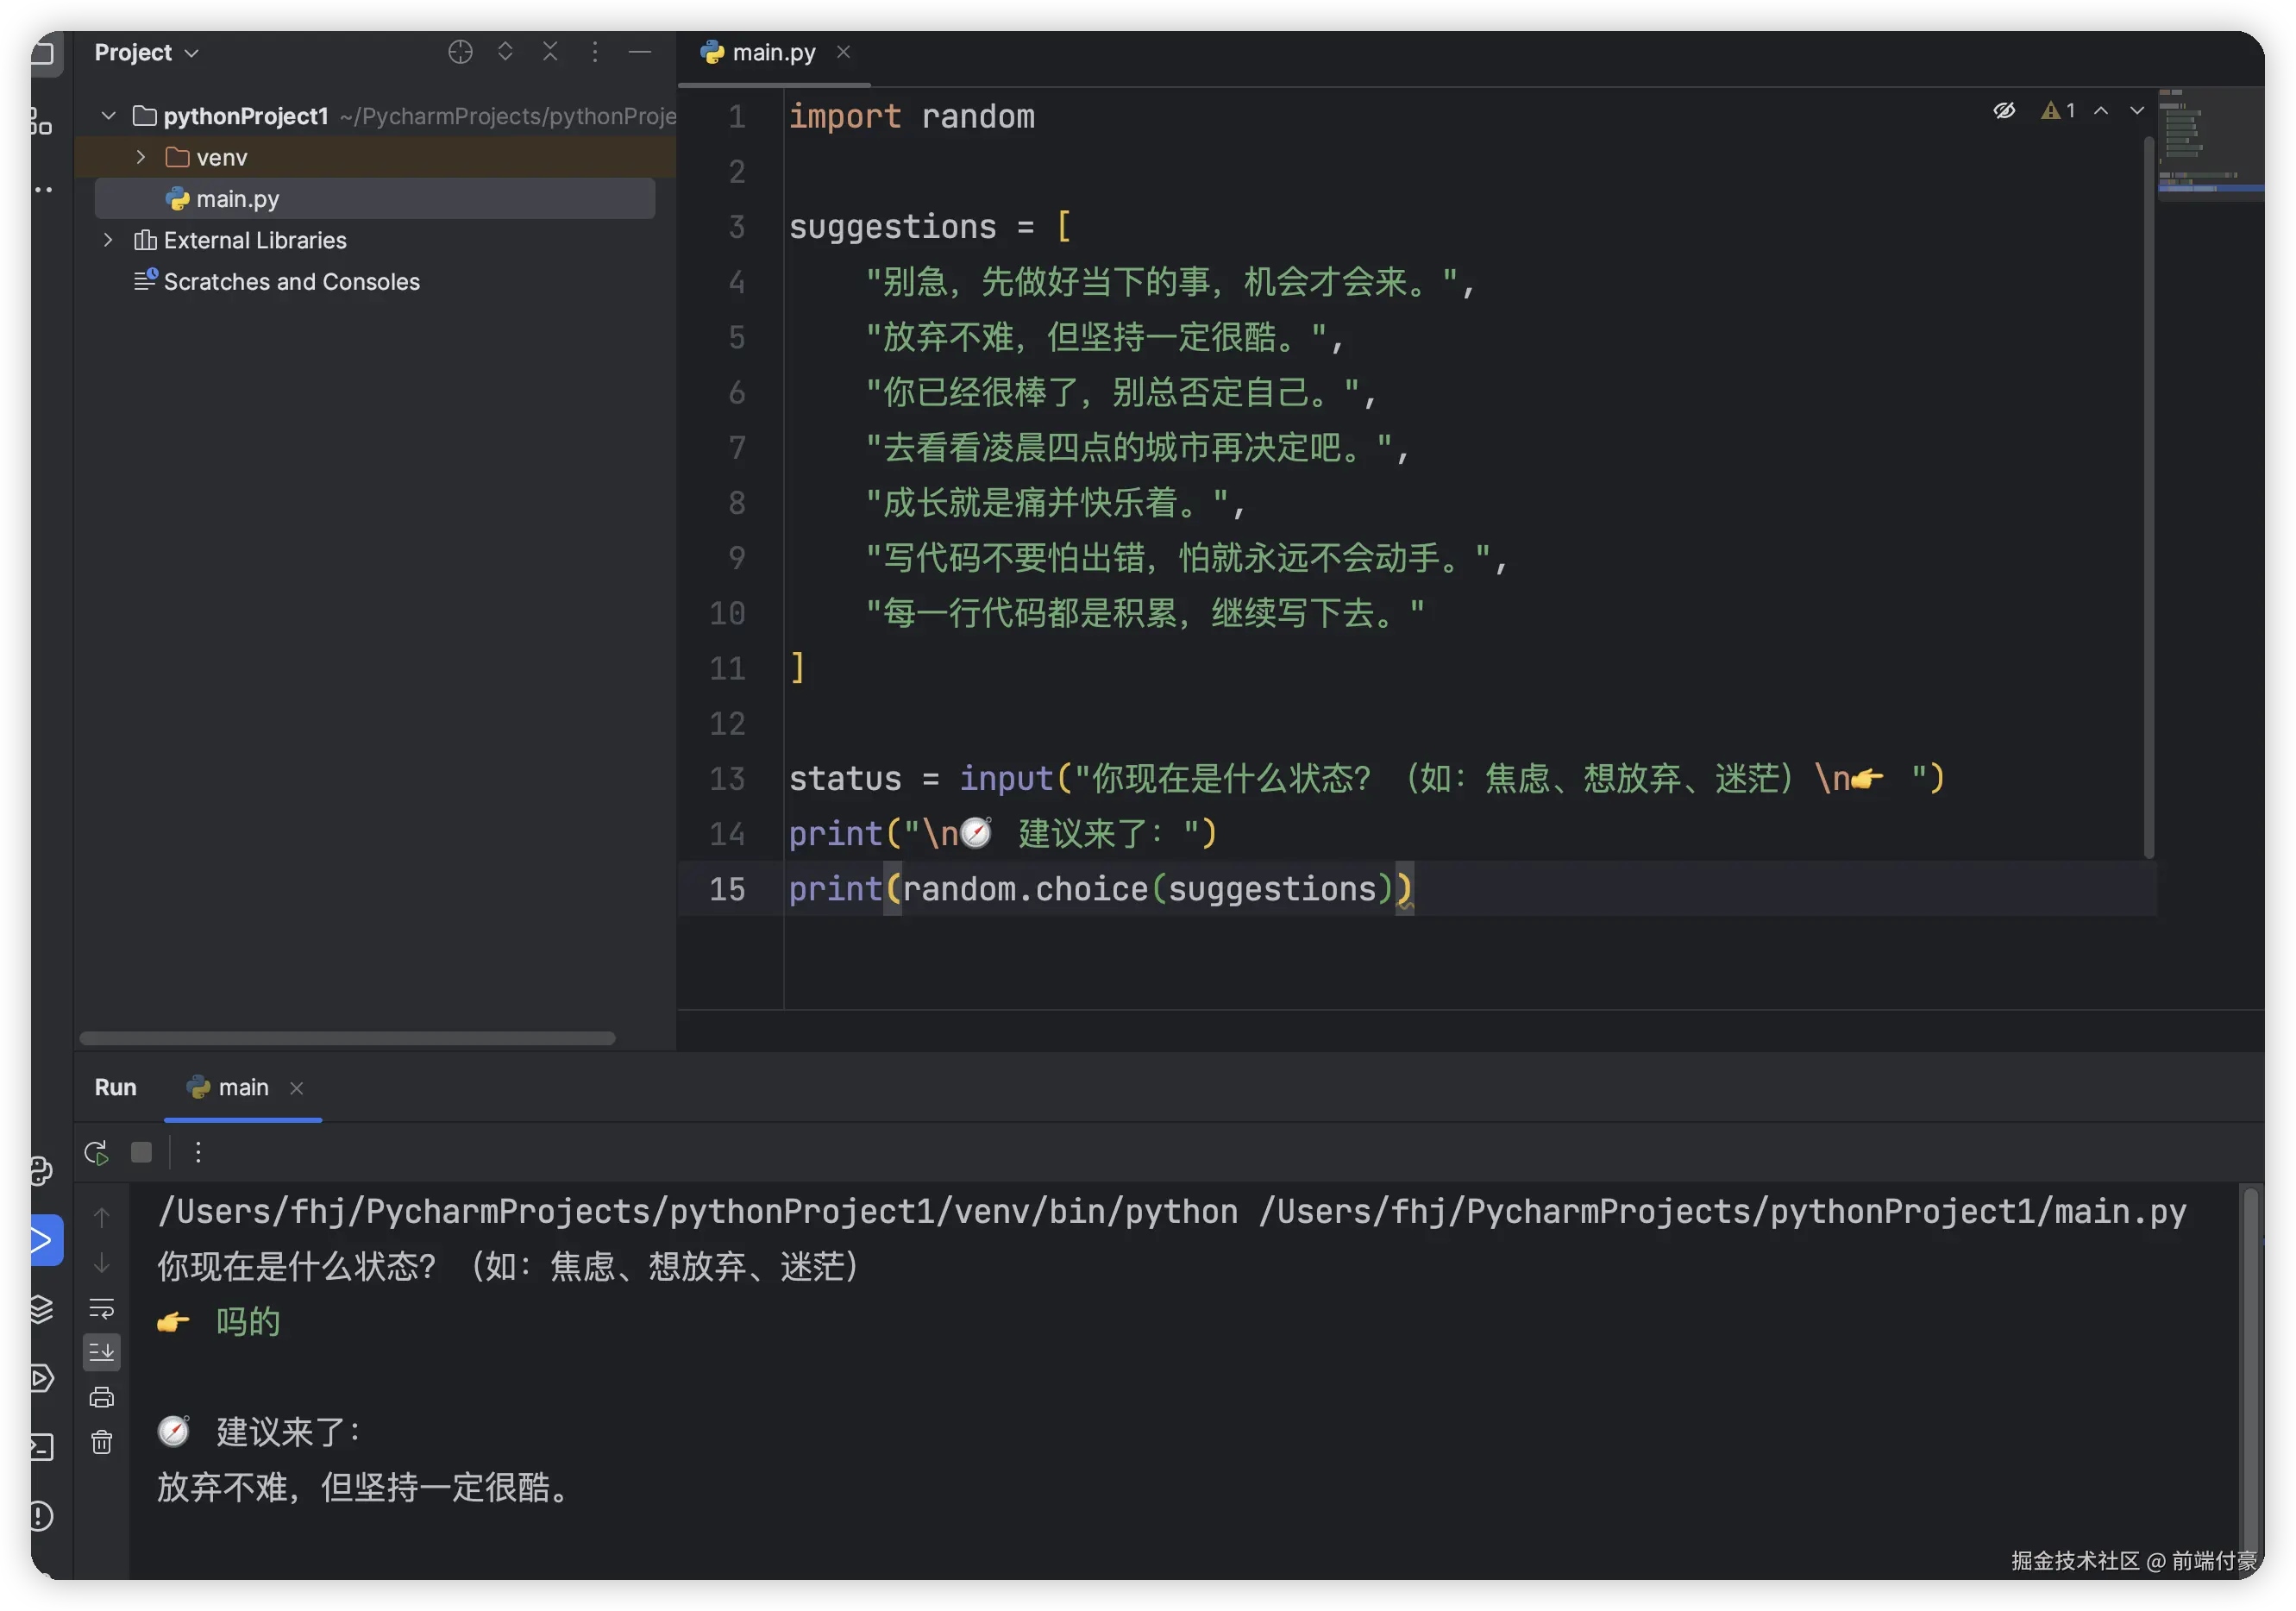Image resolution: width=2296 pixels, height=1611 pixels.
Task: Open the Terminal tool window icon
Action: [x=41, y=1447]
